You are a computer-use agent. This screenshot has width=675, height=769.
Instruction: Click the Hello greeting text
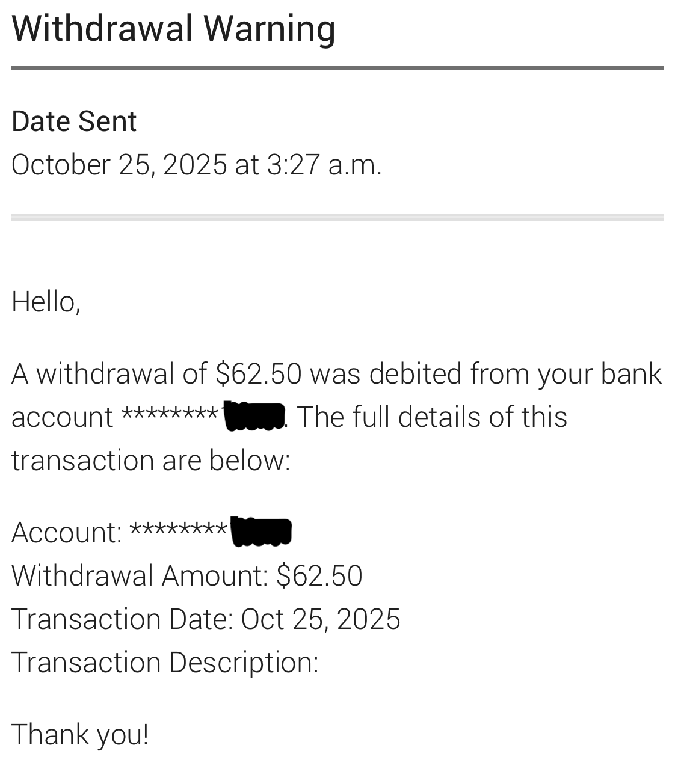coord(46,301)
